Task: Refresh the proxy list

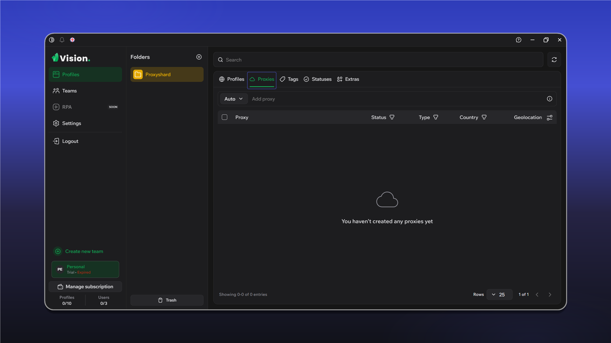Action: 554,60
